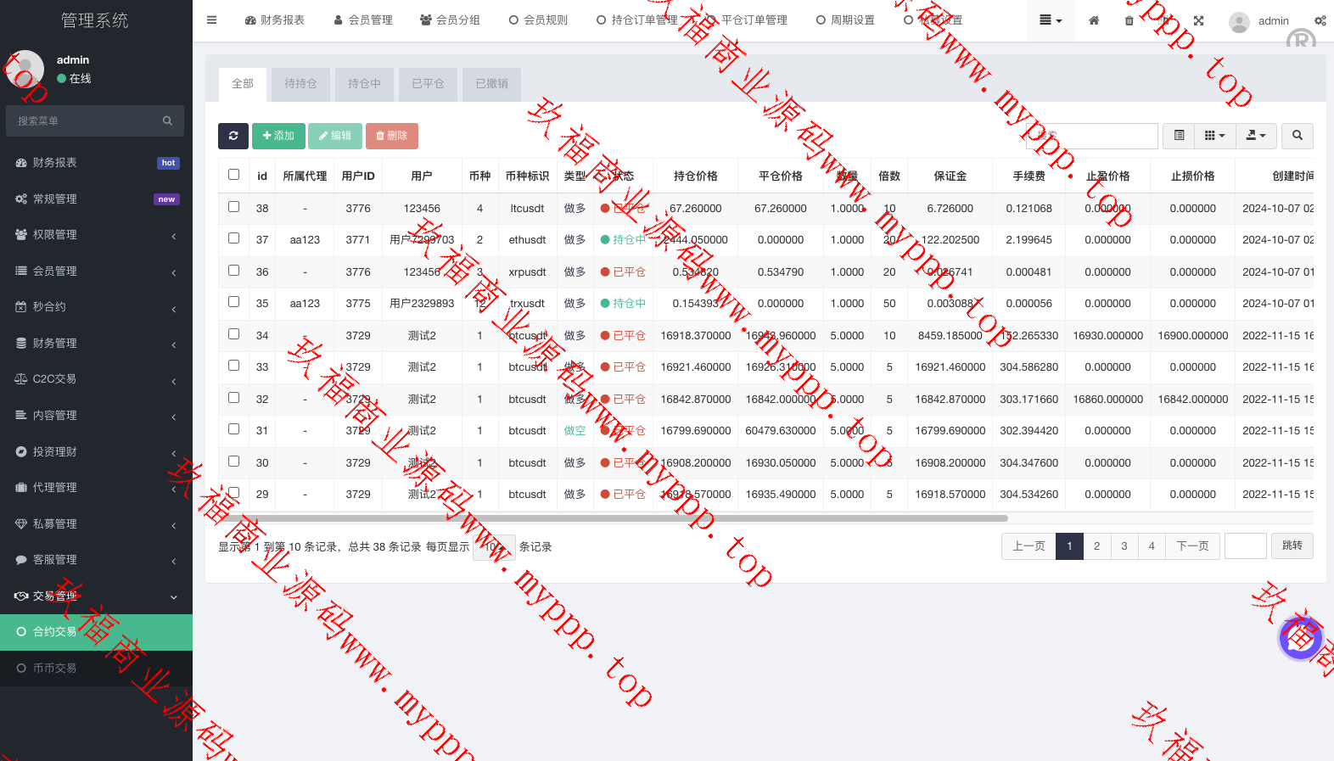The width and height of the screenshot is (1334, 761).
Task: Toggle fullscreen with the expand icon
Action: coord(1198,20)
